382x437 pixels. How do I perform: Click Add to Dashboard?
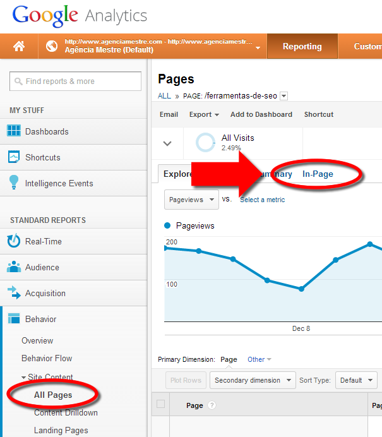pyautogui.click(x=261, y=114)
